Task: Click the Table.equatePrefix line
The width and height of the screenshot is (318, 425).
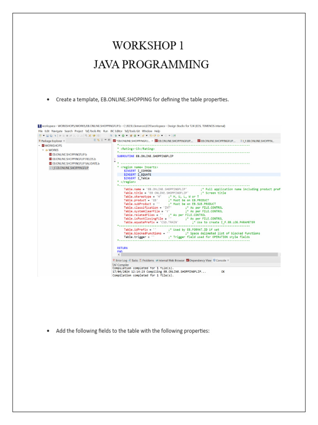Action: pos(189,222)
